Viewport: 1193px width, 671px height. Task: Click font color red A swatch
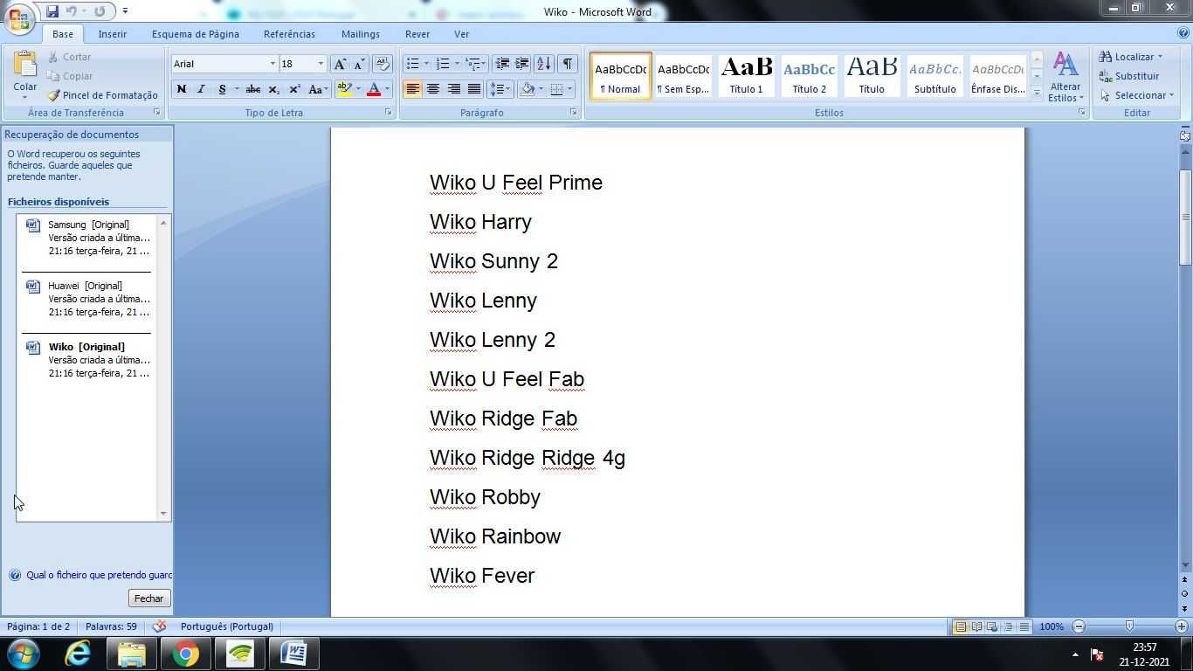374,89
